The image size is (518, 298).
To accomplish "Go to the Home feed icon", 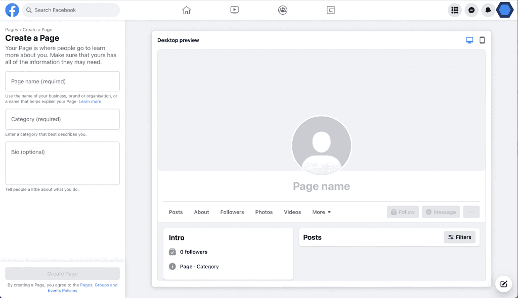I will click(186, 10).
